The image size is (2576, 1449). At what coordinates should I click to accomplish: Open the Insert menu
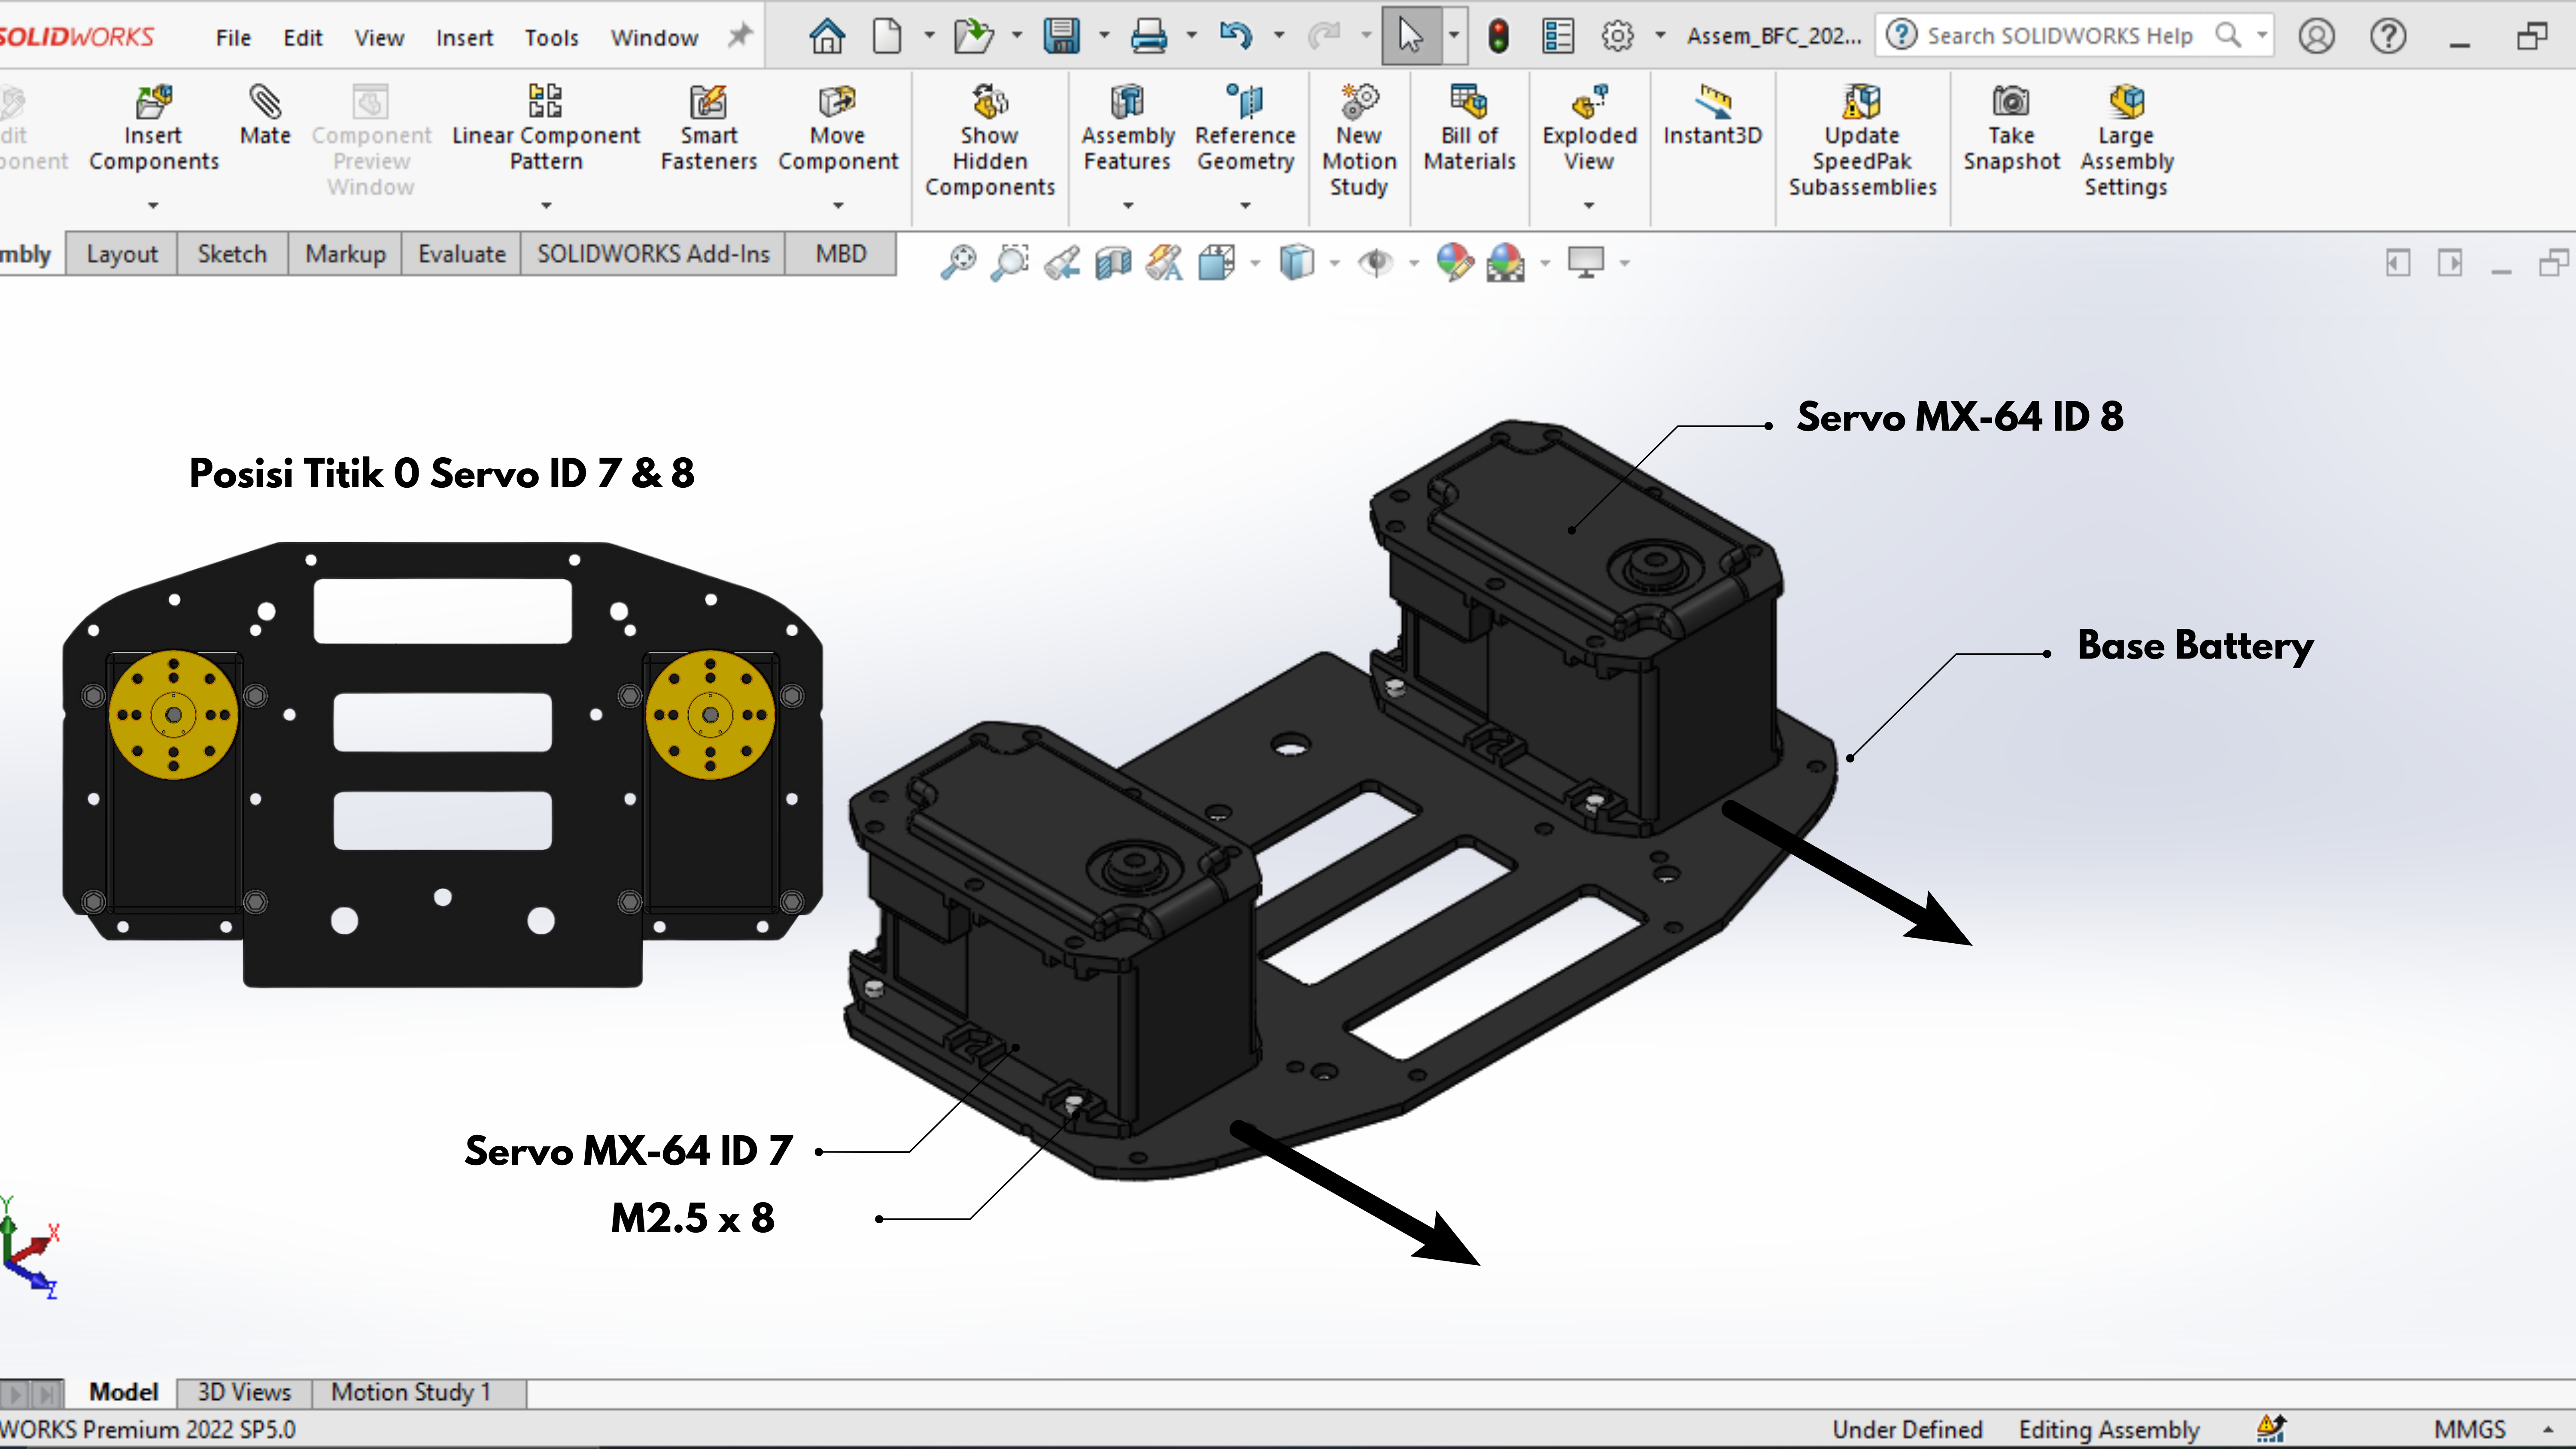[x=464, y=38]
